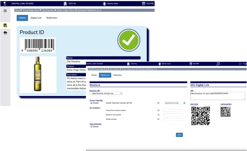Click the green GTIN valid check icon
247x151 pixels.
[184, 103]
